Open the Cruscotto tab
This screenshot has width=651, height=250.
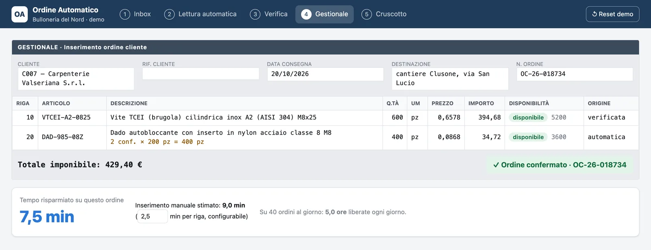384,14
